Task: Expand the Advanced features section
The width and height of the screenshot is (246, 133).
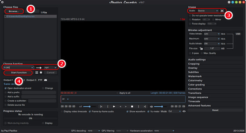Action: [x=199, y=106]
